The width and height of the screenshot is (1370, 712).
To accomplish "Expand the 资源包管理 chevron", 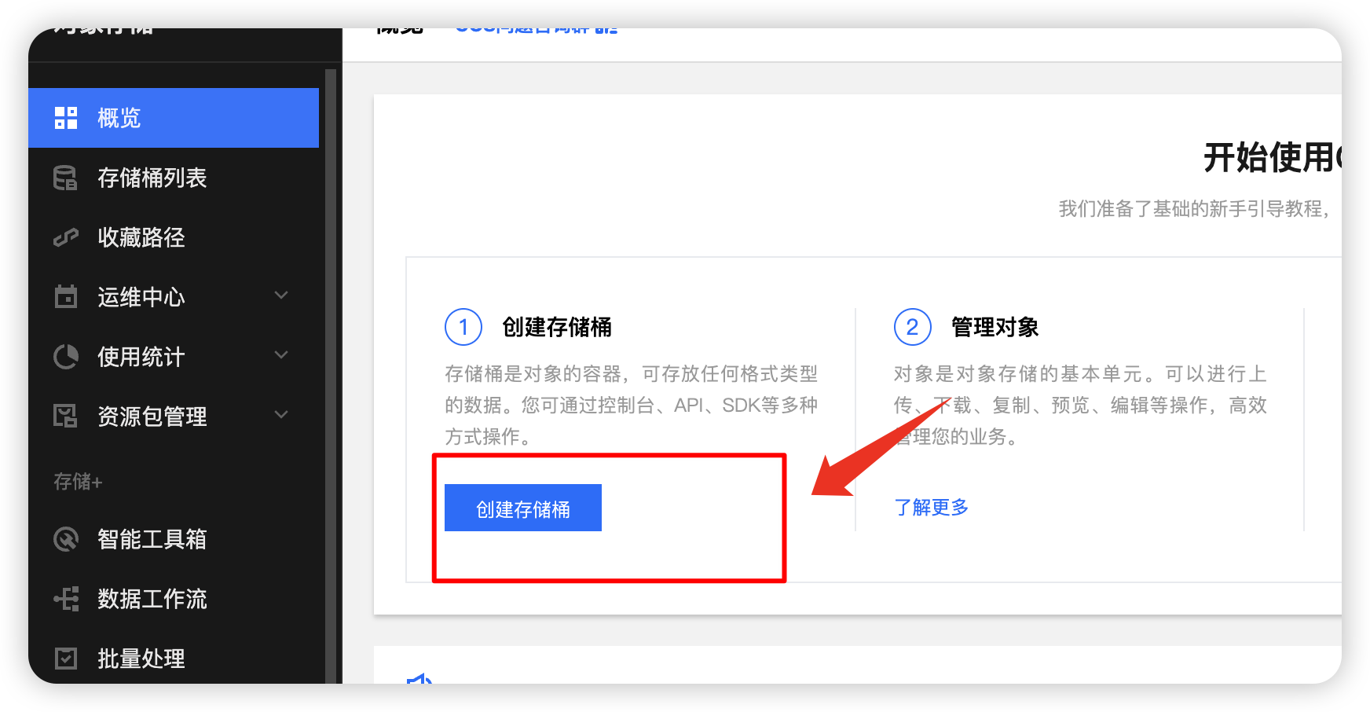I will (281, 415).
